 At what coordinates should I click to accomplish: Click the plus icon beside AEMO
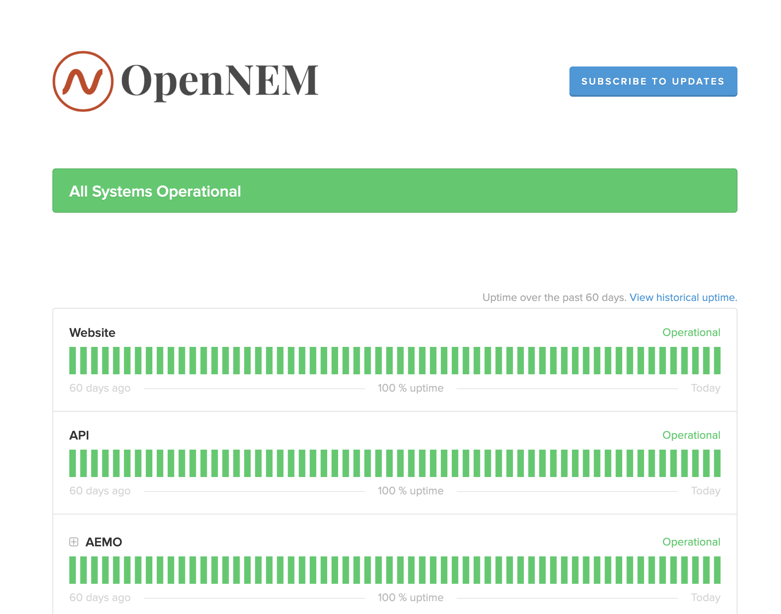pos(74,542)
